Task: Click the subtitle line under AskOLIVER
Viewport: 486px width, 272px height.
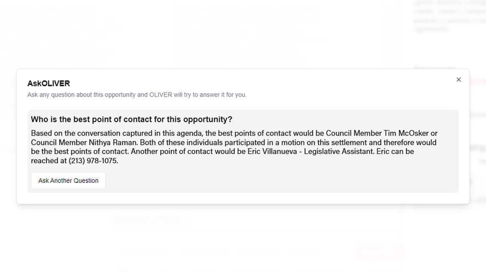Action: [x=137, y=95]
